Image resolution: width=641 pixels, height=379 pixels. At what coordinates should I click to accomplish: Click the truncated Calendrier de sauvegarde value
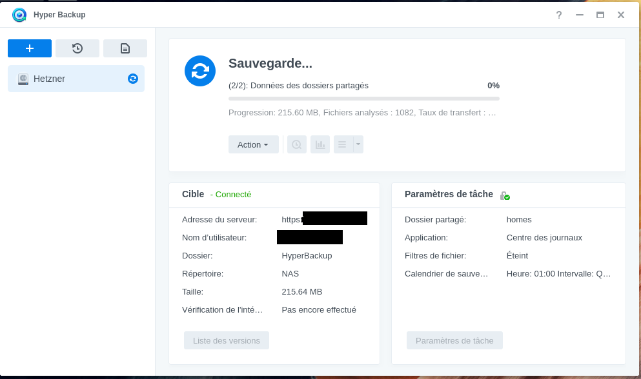(558, 273)
